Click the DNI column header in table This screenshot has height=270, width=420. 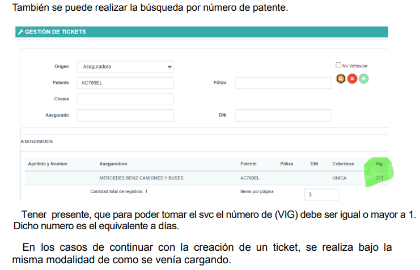point(314,164)
